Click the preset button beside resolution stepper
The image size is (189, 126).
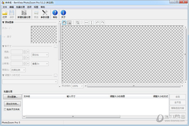pos(28,64)
